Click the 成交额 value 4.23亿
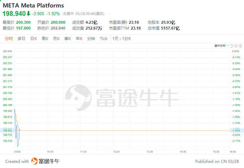244x168 pixels. 91,22
